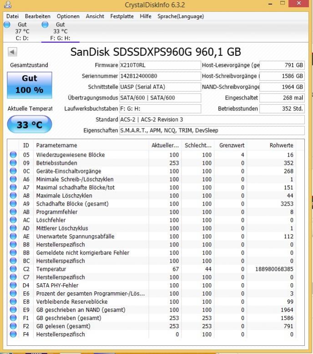Image resolution: width=313 pixels, height=354 pixels.
Task: Click the Parametername column header
Action: click(x=91, y=145)
